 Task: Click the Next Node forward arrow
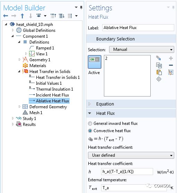(14, 16)
